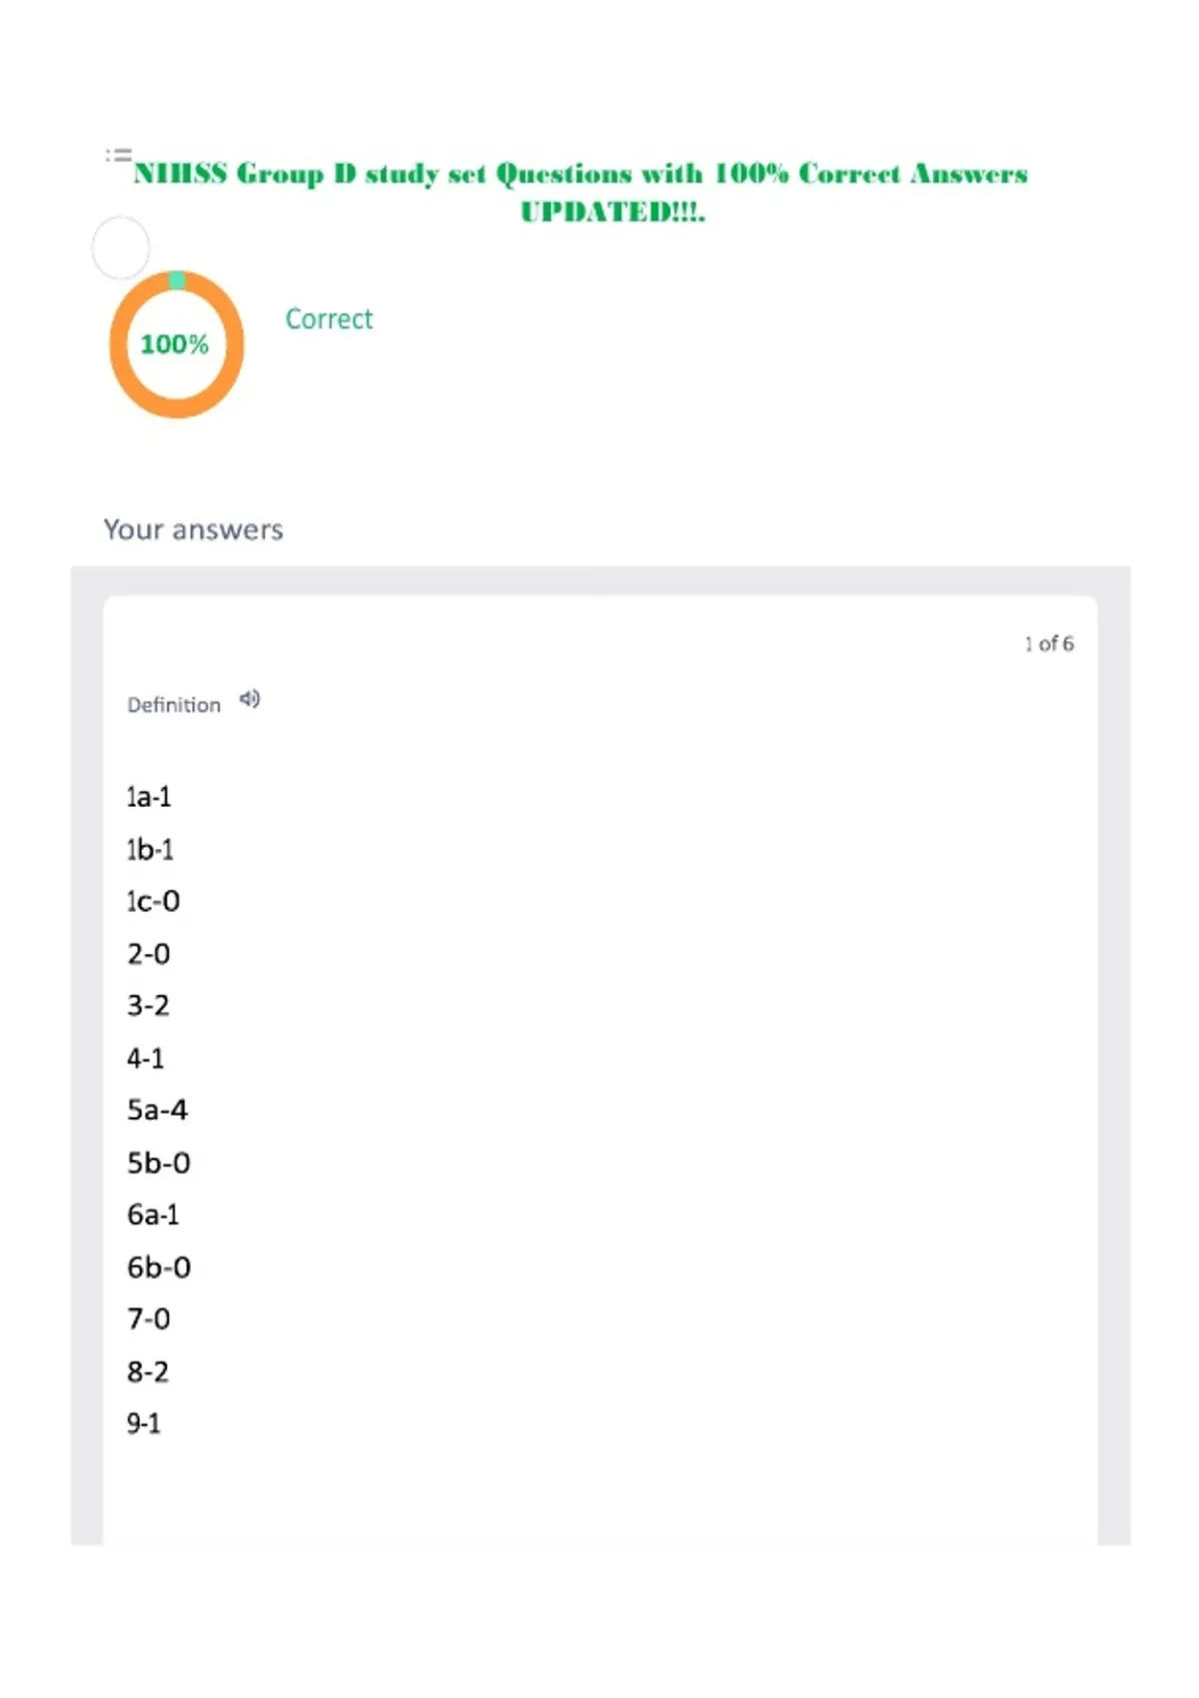
Task: Select the green Correct label
Action: (x=329, y=319)
